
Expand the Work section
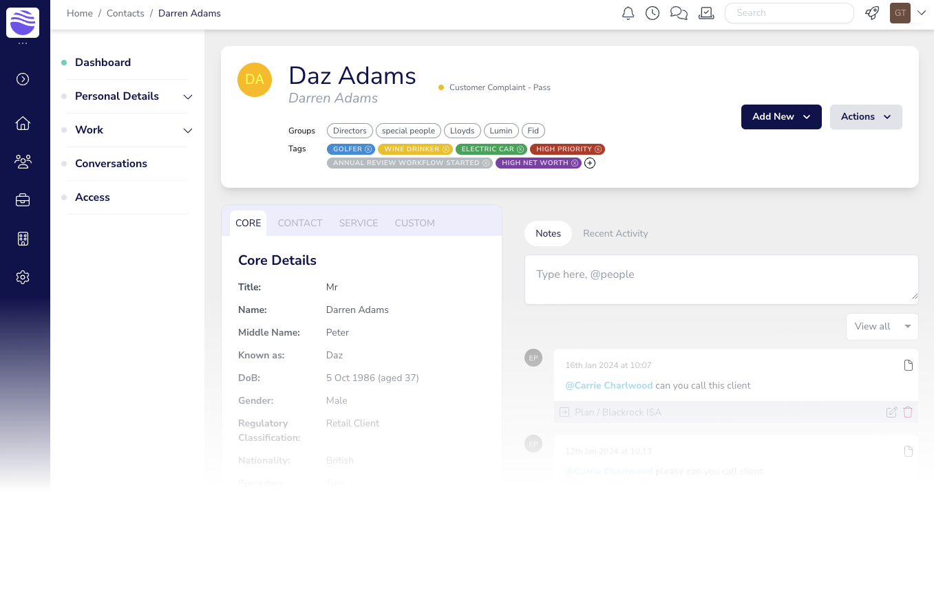[x=187, y=131]
